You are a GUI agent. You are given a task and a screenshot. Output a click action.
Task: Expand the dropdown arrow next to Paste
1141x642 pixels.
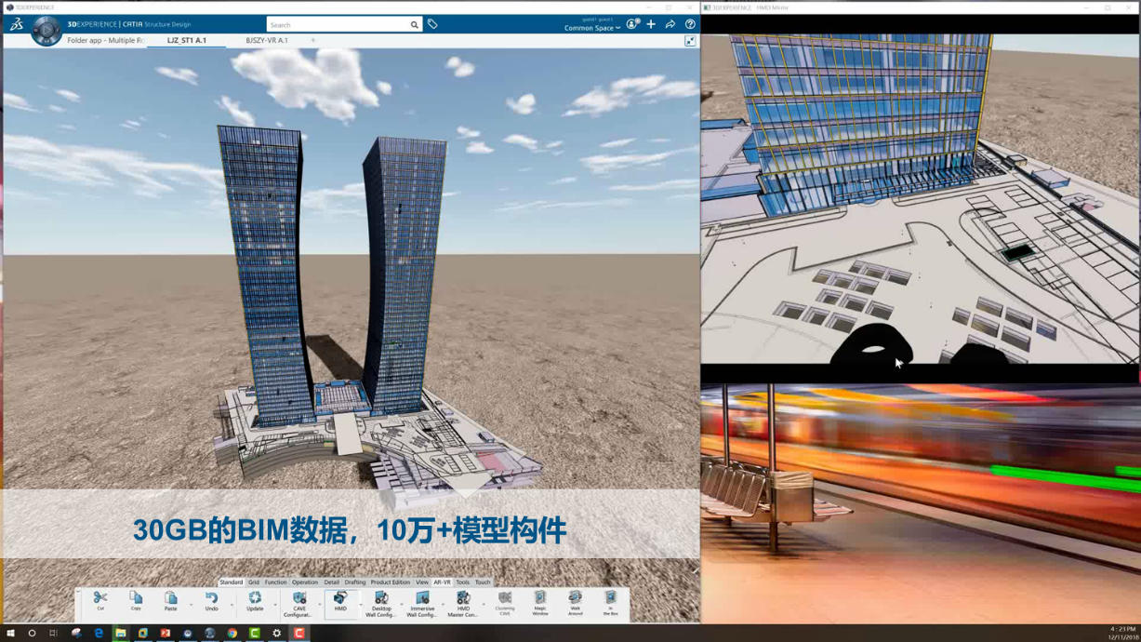(x=191, y=605)
